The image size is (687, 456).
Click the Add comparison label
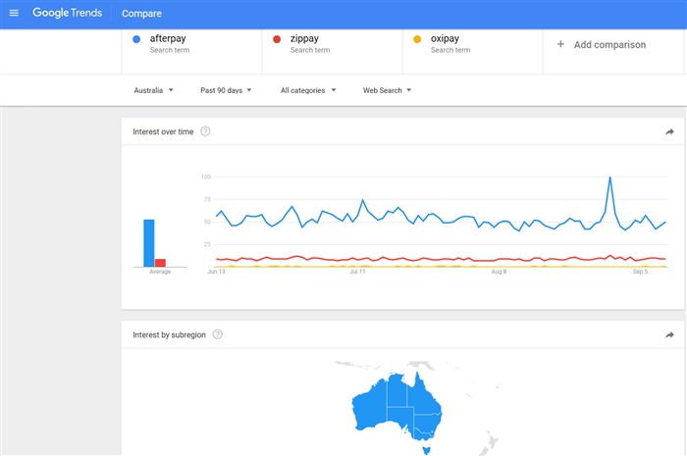tap(609, 45)
